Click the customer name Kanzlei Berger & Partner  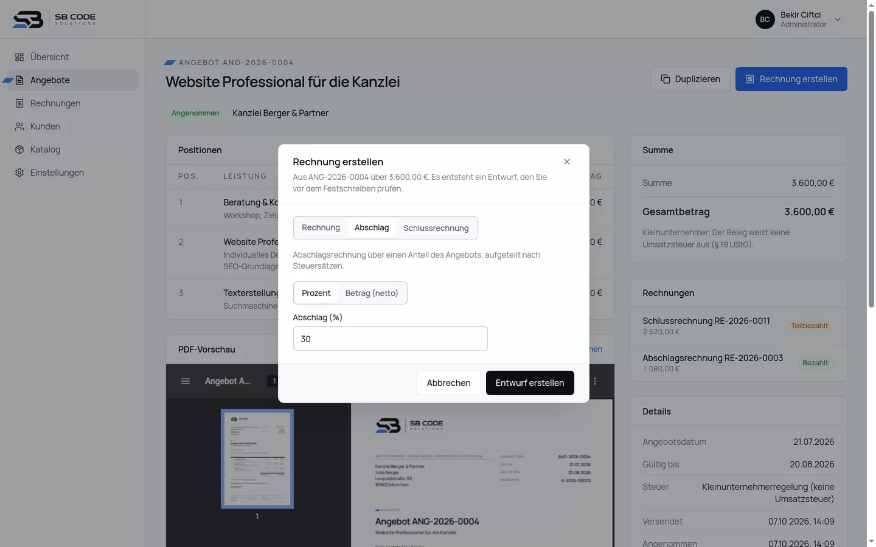tap(280, 113)
